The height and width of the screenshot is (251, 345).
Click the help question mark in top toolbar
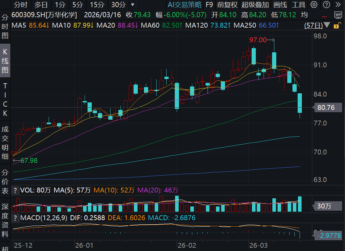point(327,5)
